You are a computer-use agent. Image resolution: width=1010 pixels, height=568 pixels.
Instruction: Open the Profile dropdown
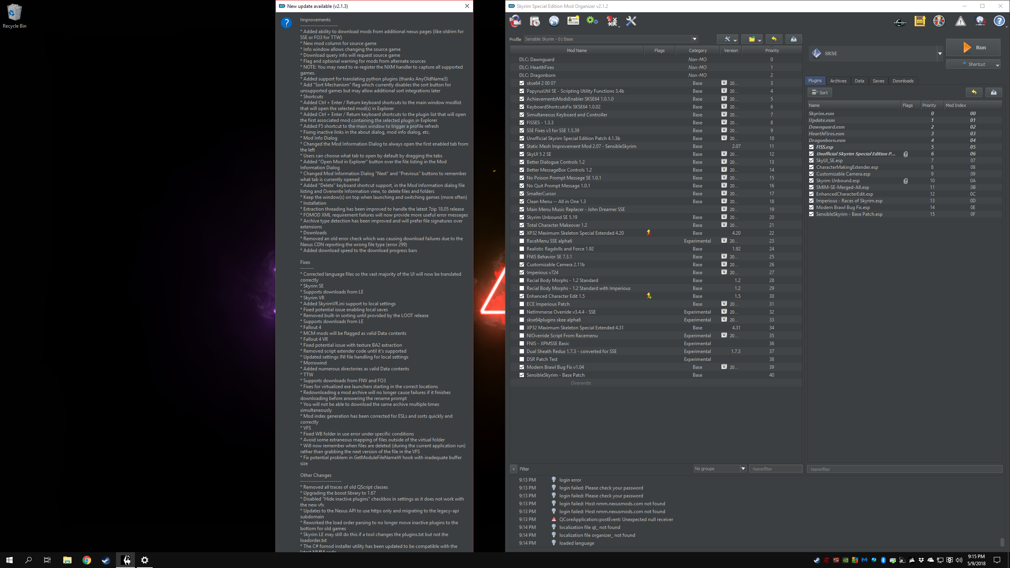(x=694, y=39)
